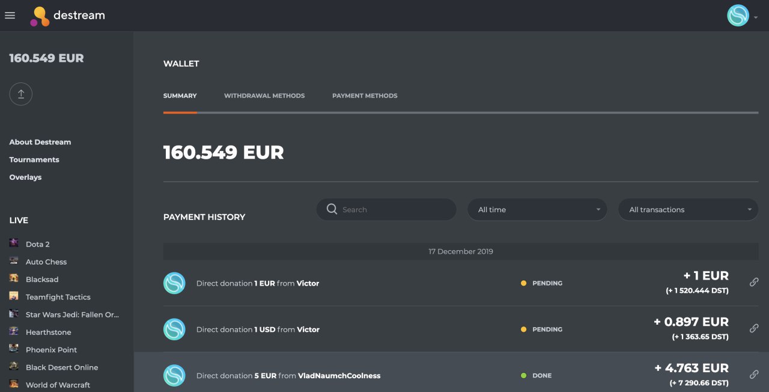Open the Overlays link
769x392 pixels.
pyautogui.click(x=25, y=177)
